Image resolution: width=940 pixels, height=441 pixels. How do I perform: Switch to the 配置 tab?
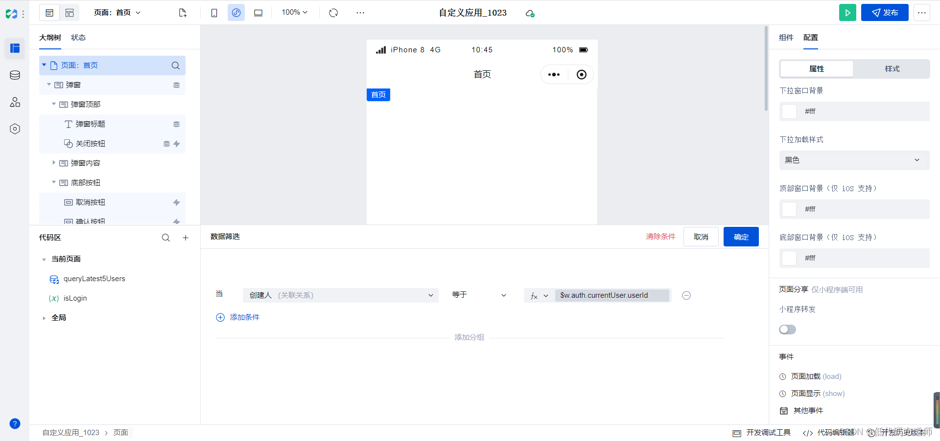tap(810, 38)
